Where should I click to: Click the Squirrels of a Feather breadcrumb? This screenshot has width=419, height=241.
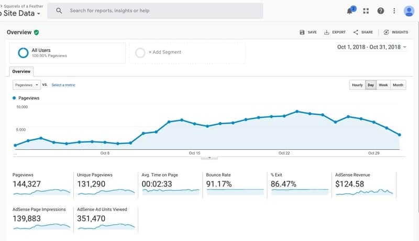pos(23,6)
